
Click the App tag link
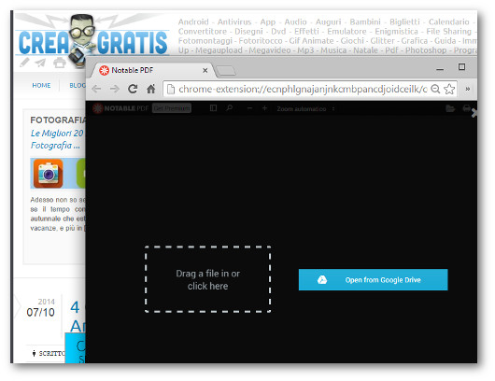point(268,22)
